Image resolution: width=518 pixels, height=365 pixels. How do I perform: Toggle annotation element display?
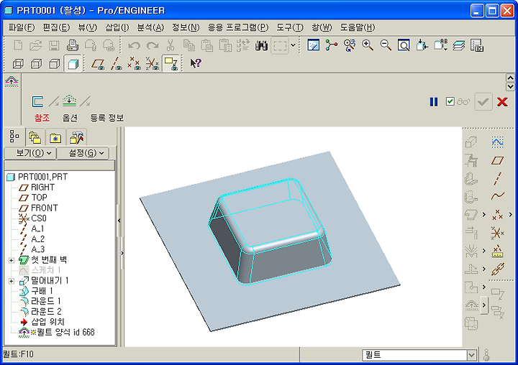171,63
